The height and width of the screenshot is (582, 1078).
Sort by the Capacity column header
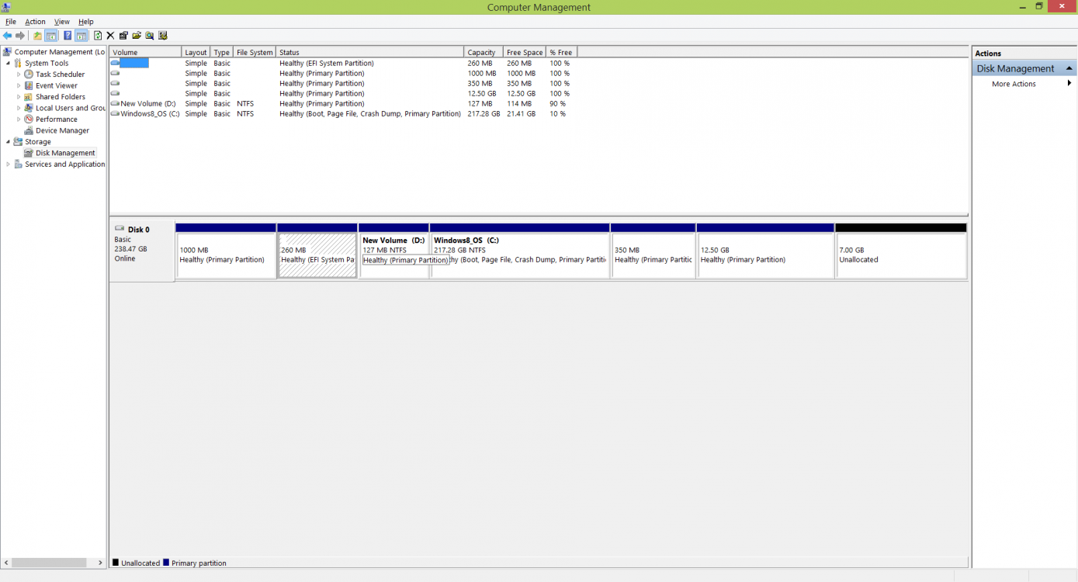tap(484, 53)
